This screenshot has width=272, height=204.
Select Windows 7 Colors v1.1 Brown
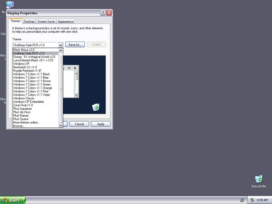click(x=36, y=81)
